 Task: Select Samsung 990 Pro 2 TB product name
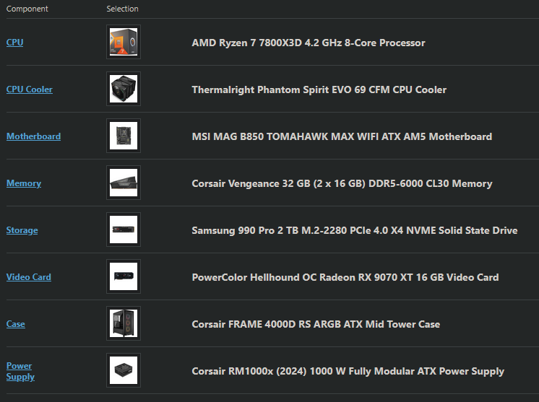[355, 230]
